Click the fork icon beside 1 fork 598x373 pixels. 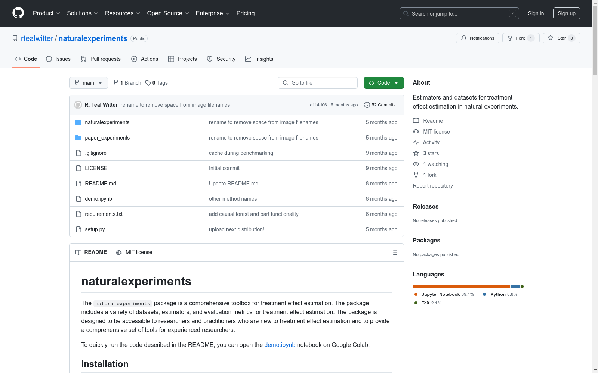click(416, 175)
